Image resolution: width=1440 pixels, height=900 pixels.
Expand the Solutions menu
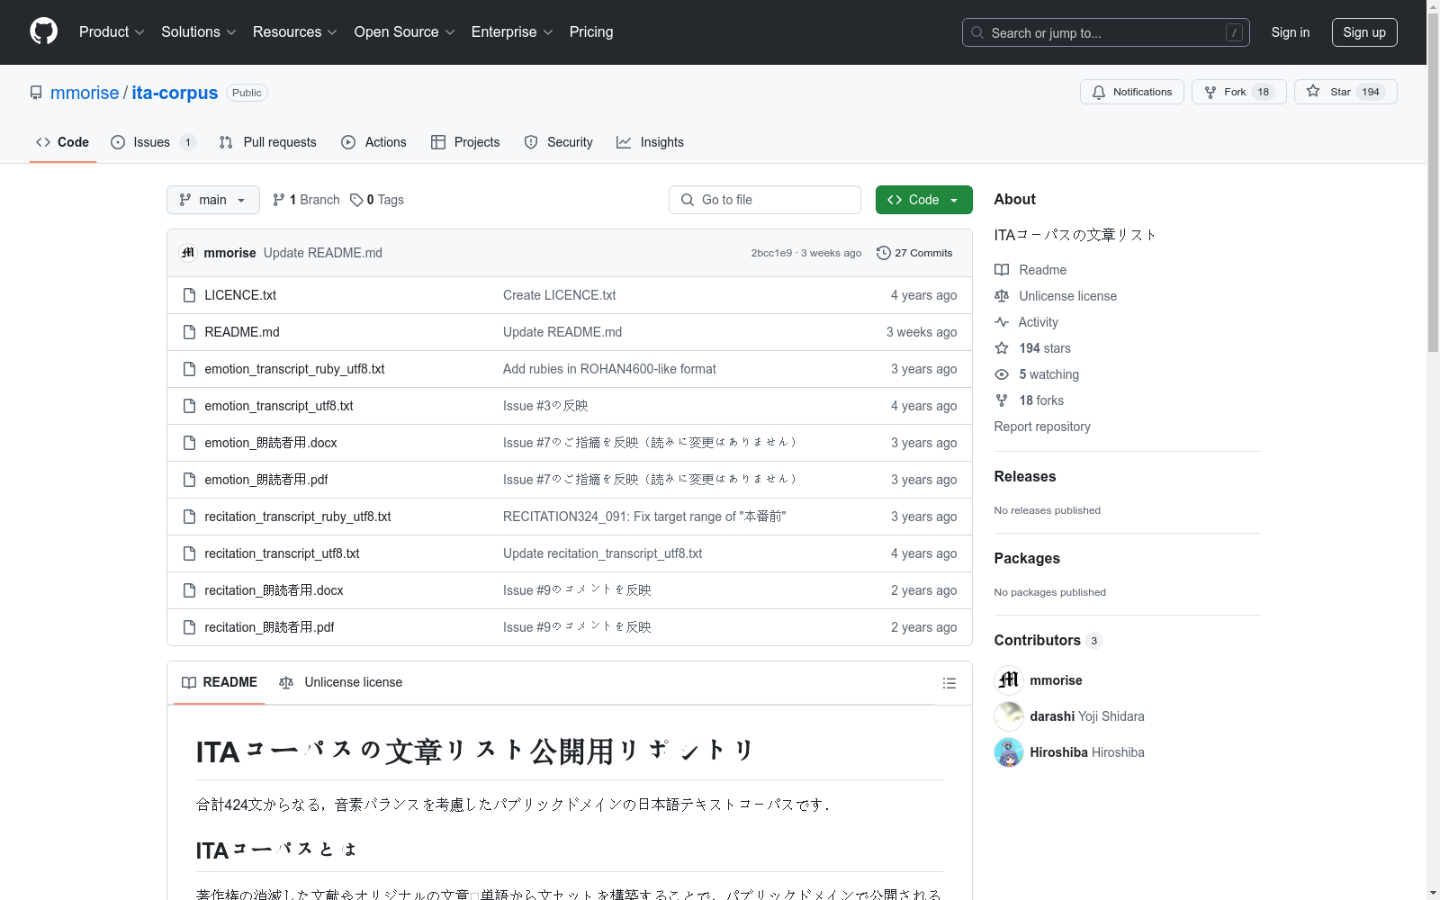[x=198, y=31]
